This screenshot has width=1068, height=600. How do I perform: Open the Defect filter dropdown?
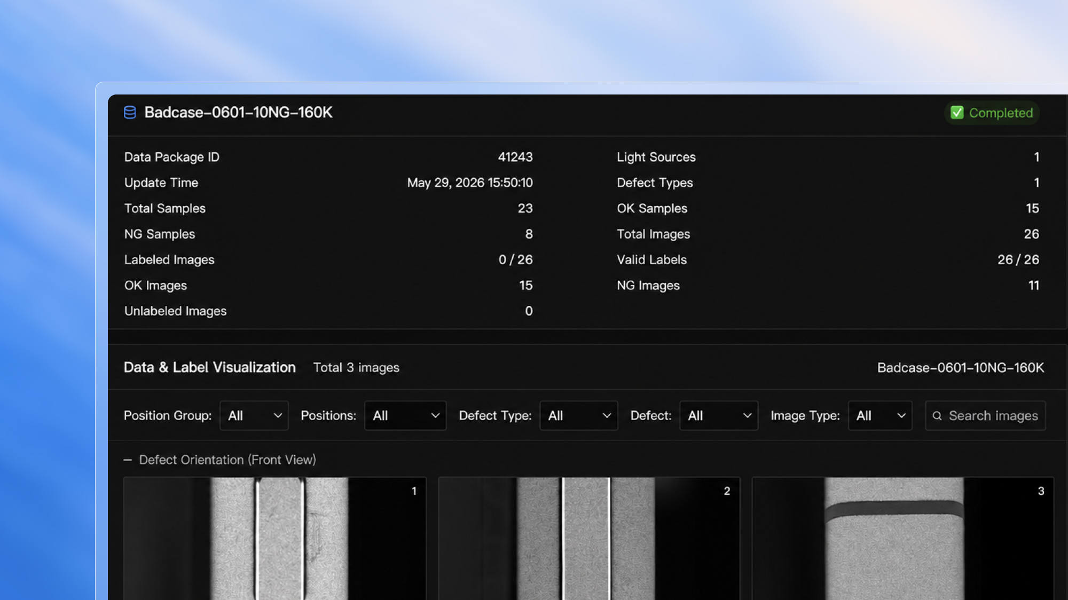(719, 415)
